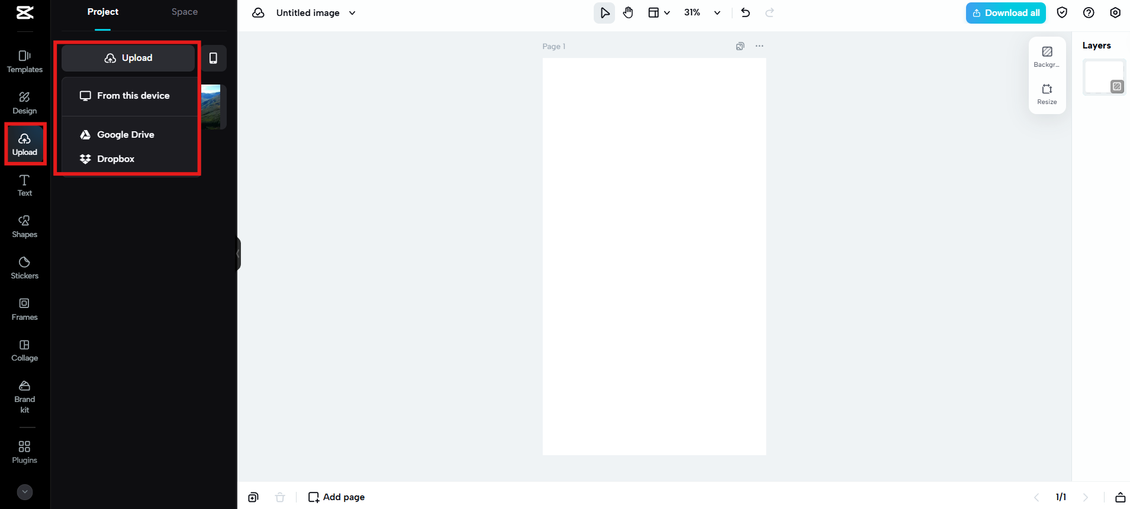Open the 31% zoom level dropdown

coord(703,13)
